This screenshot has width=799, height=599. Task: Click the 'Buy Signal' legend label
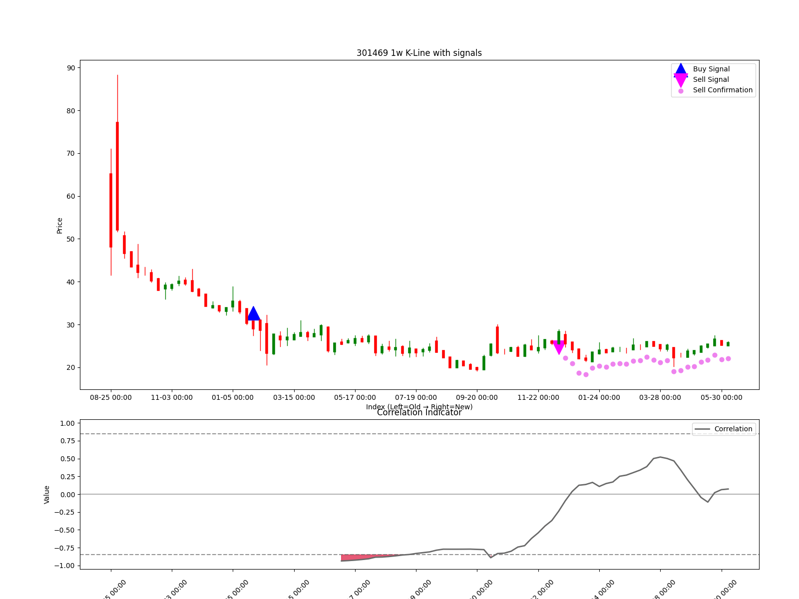[x=711, y=69]
